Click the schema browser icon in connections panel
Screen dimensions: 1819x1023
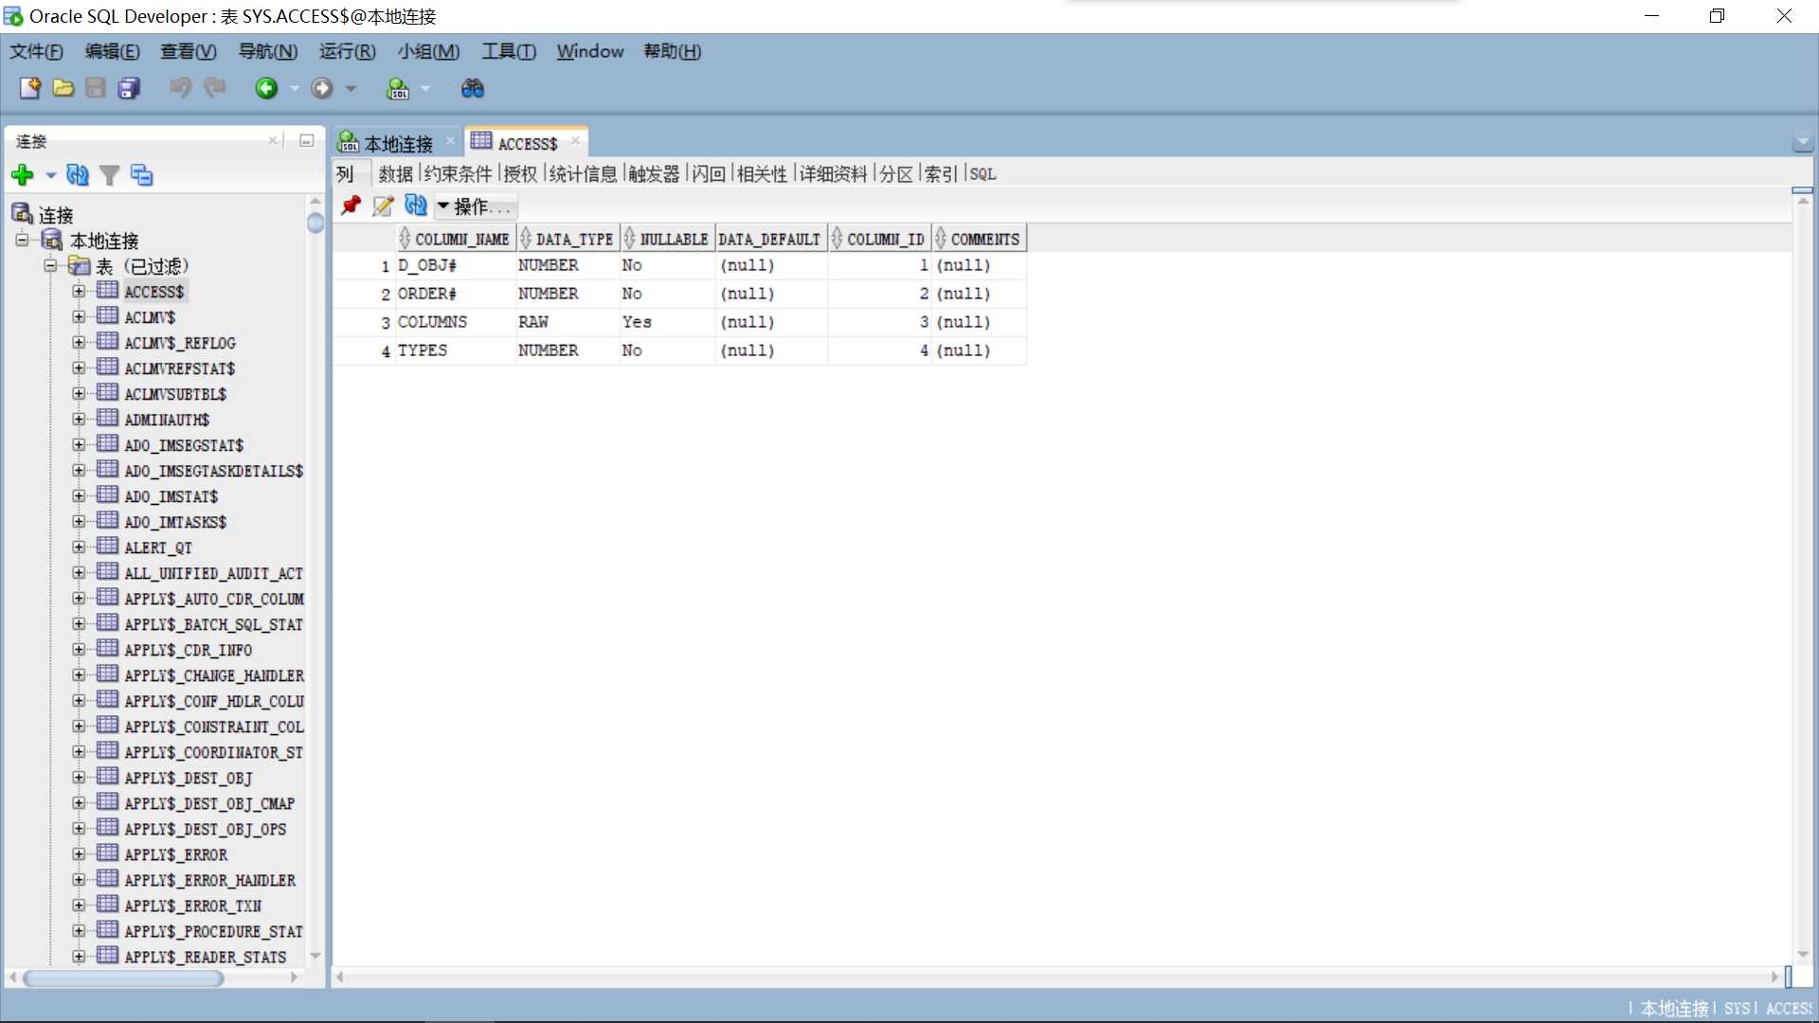(141, 175)
